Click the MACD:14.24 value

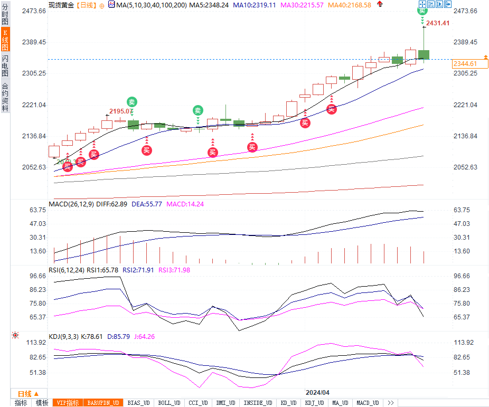click(x=185, y=204)
